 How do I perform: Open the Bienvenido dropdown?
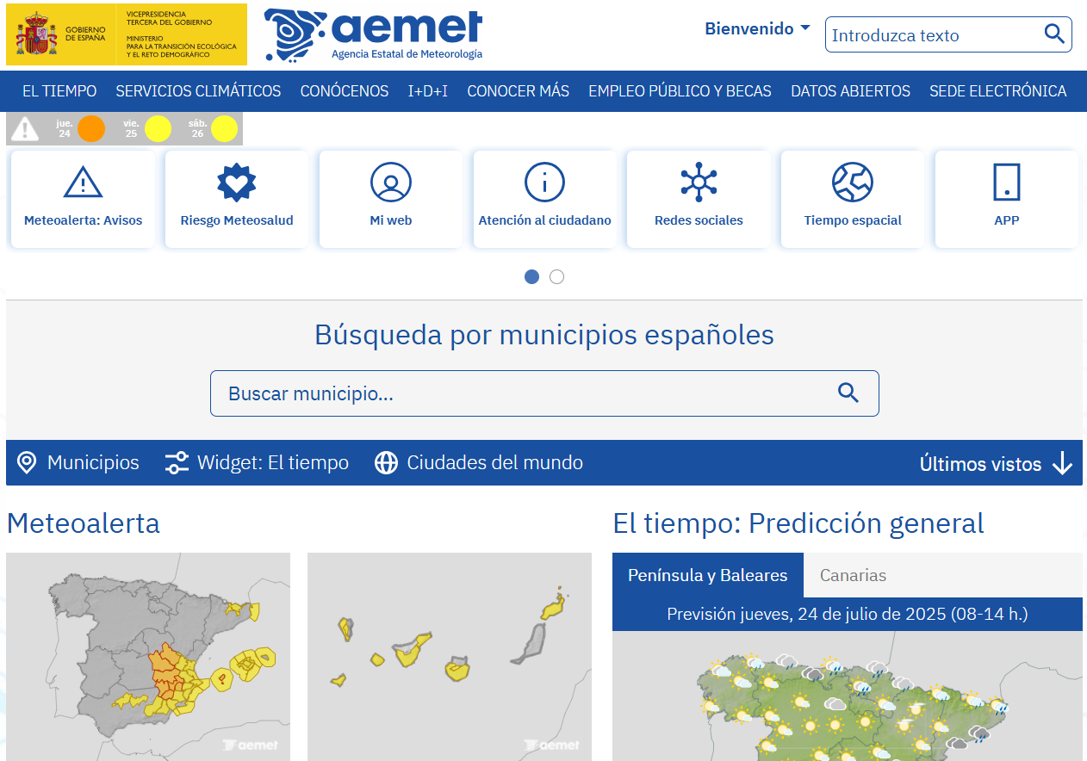(756, 28)
